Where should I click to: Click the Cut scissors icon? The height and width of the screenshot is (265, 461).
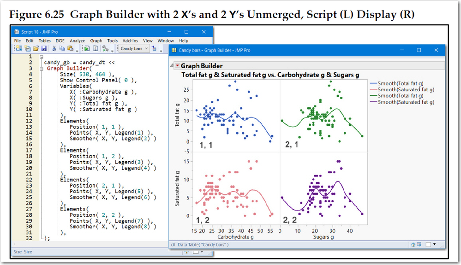click(54, 48)
